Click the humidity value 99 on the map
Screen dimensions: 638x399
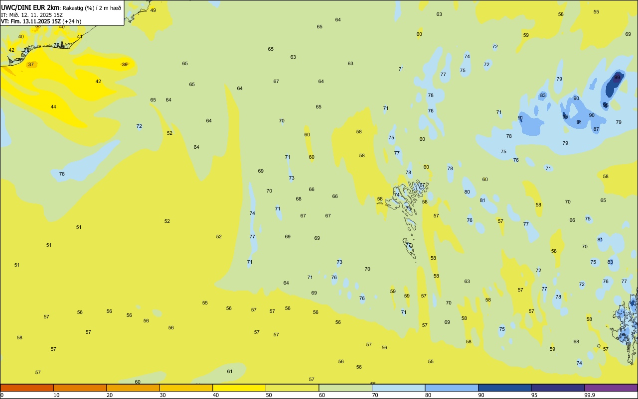617,78
